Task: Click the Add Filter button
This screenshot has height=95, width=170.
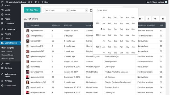Action: 32,10
